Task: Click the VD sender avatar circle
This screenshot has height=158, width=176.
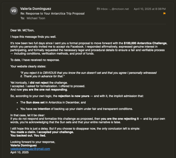Action: click(14, 11)
